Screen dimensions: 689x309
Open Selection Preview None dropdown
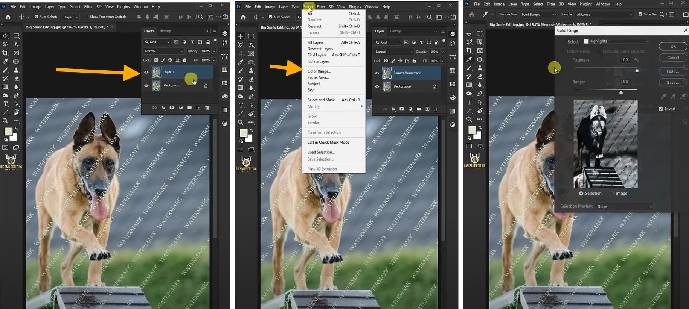point(624,206)
